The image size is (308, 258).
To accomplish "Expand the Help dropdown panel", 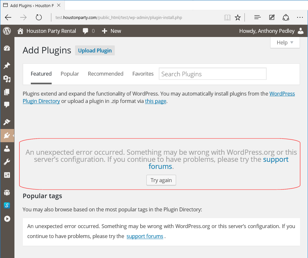I will coord(285,42).
